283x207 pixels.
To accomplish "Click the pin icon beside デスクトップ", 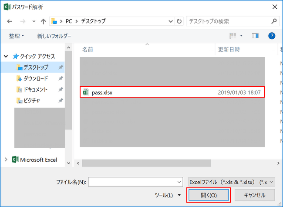I will tap(61, 68).
